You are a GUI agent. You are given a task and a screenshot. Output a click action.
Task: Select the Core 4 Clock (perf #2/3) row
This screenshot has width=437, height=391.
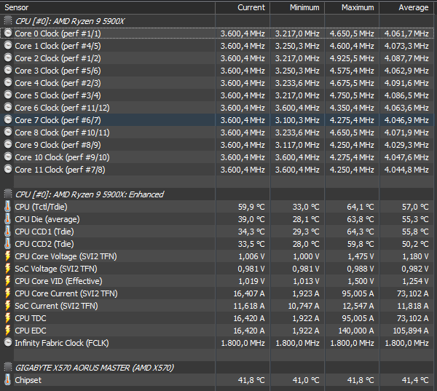217,83
